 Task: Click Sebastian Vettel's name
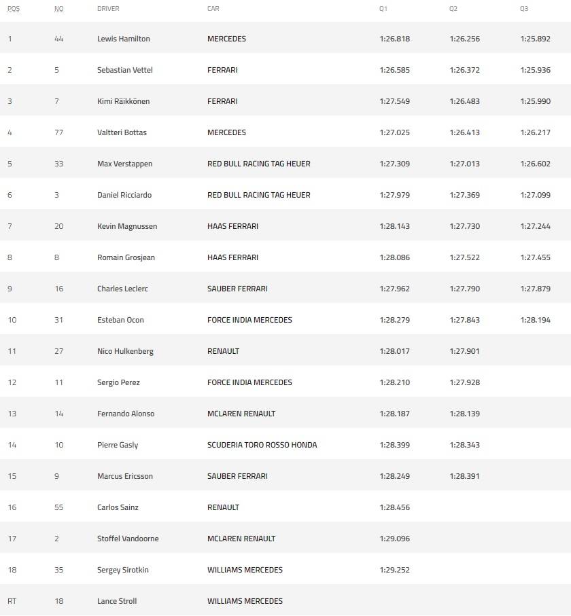pyautogui.click(x=124, y=70)
